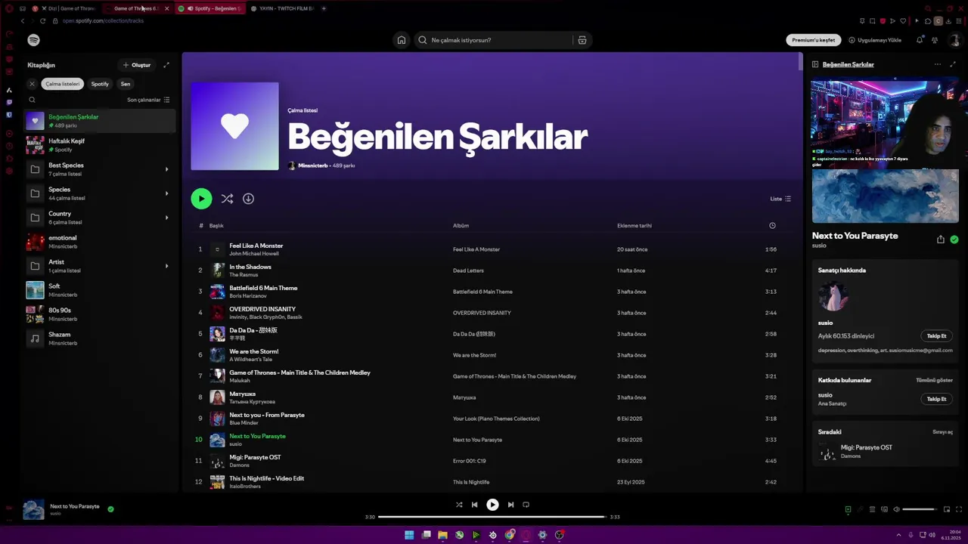The height and width of the screenshot is (544, 968).
Task: Reload the page in browser
Action: [42, 21]
